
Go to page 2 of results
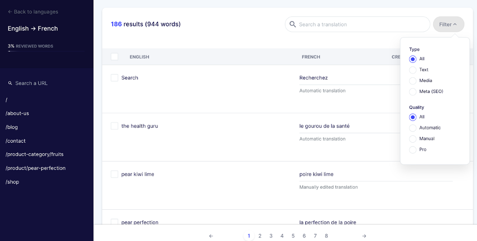tap(260, 236)
